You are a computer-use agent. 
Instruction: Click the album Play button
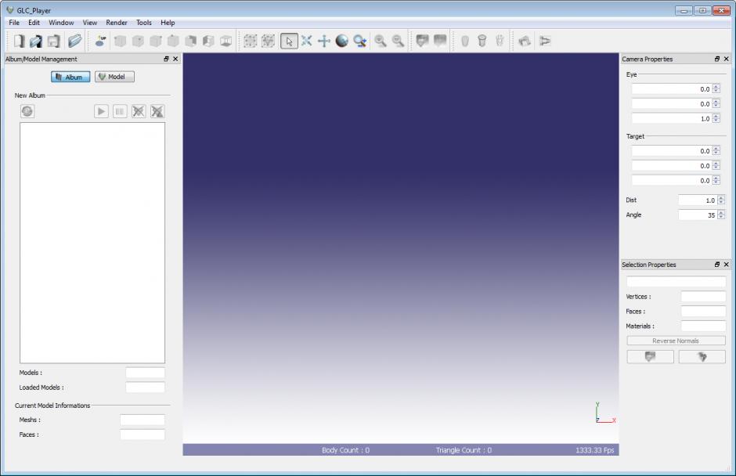click(x=101, y=111)
